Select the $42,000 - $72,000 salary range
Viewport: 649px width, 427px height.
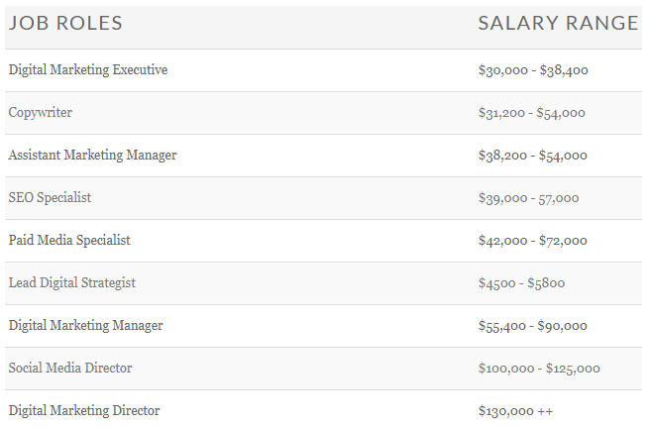pos(533,241)
